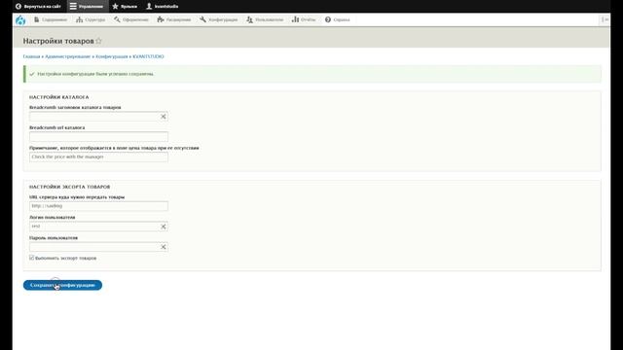Toggle toolbar orientation icon at far right

(605, 19)
